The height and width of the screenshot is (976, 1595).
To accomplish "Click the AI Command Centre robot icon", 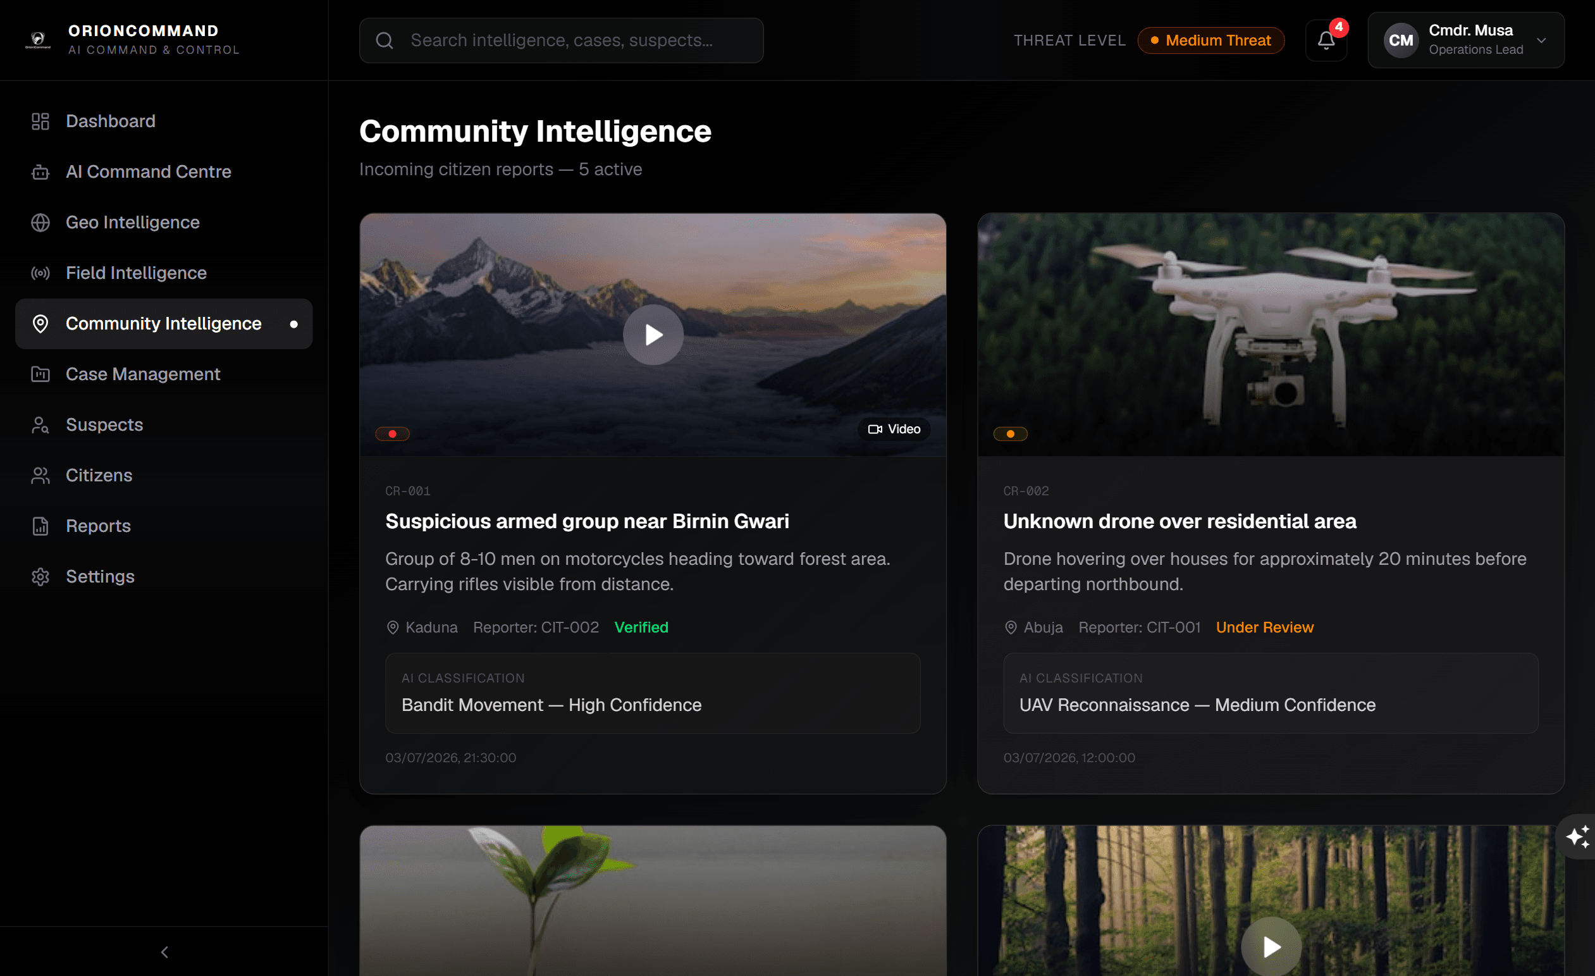I will click(x=40, y=171).
